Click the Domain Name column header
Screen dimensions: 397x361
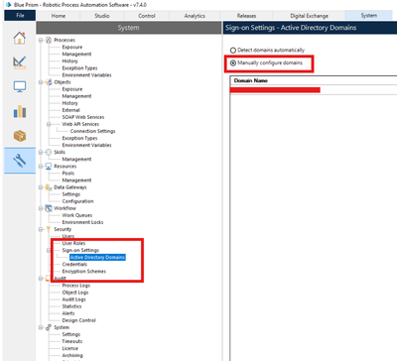pos(251,80)
